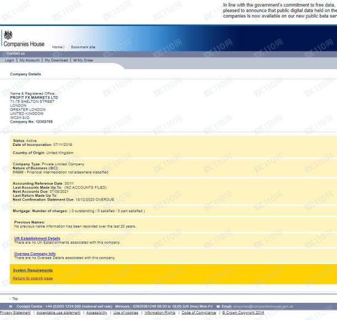Screen dimensions: 337x320
Task: Click the telephone icon before Contact Centre
Action: click(11, 306)
